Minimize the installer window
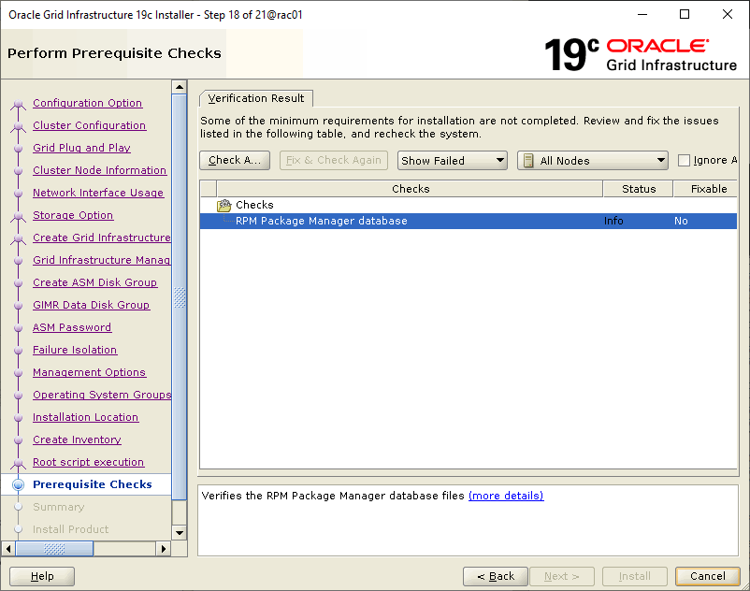Viewport: 750px width, 591px height. (642, 14)
